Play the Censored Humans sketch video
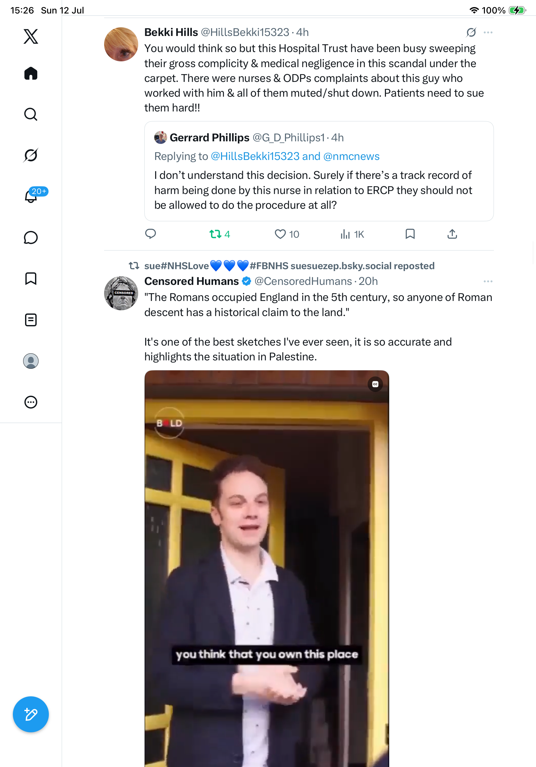This screenshot has width=536, height=767. (267, 569)
